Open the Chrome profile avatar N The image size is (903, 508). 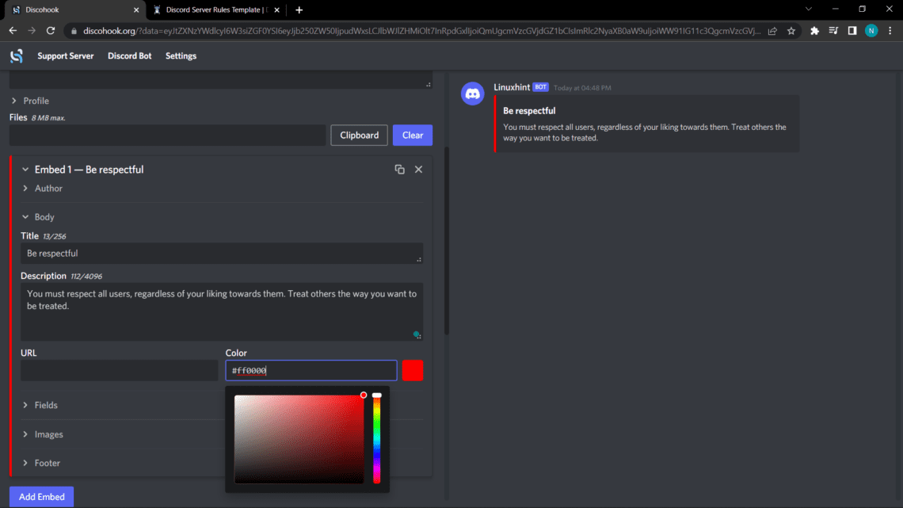pos(871,31)
